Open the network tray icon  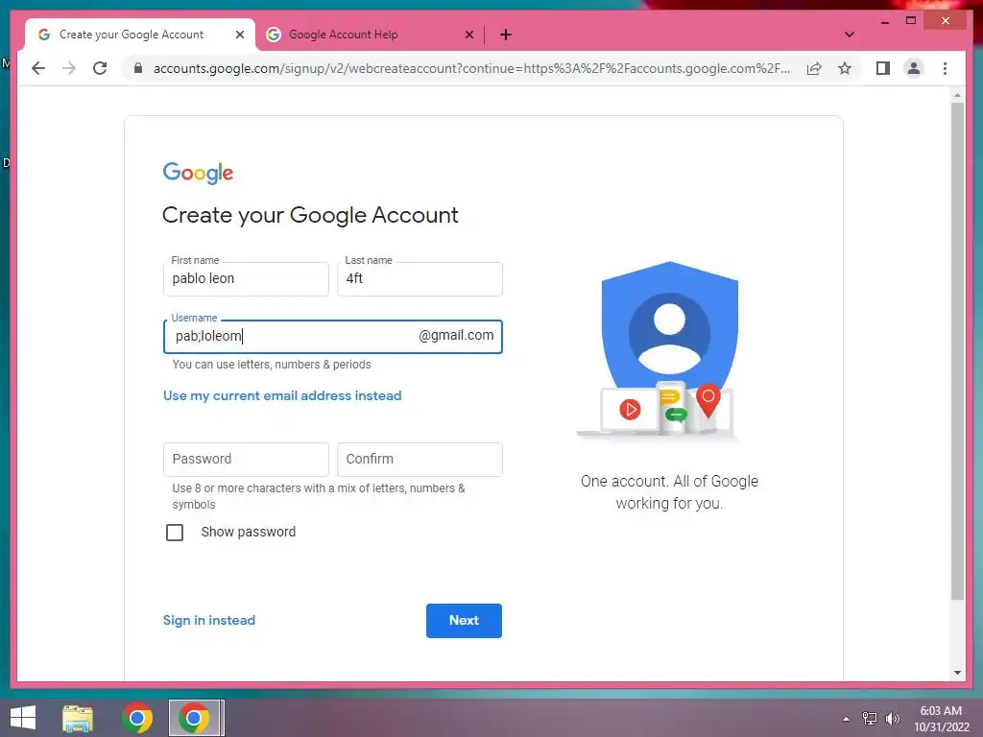(x=870, y=718)
